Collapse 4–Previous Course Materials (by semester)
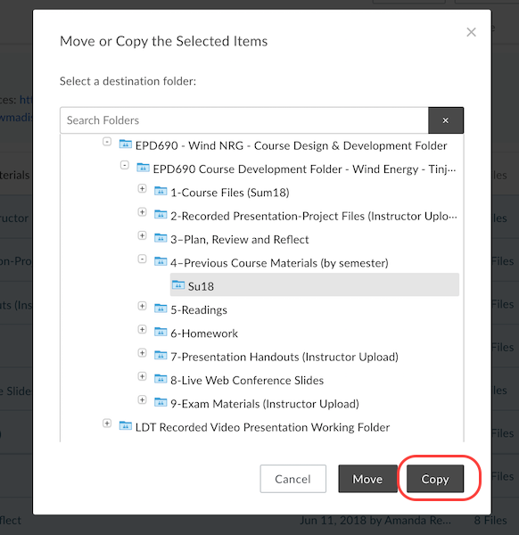 tap(143, 259)
